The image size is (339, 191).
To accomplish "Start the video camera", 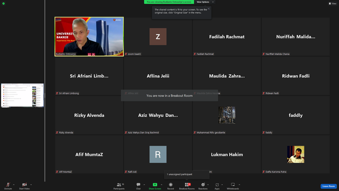I will 24,186.
